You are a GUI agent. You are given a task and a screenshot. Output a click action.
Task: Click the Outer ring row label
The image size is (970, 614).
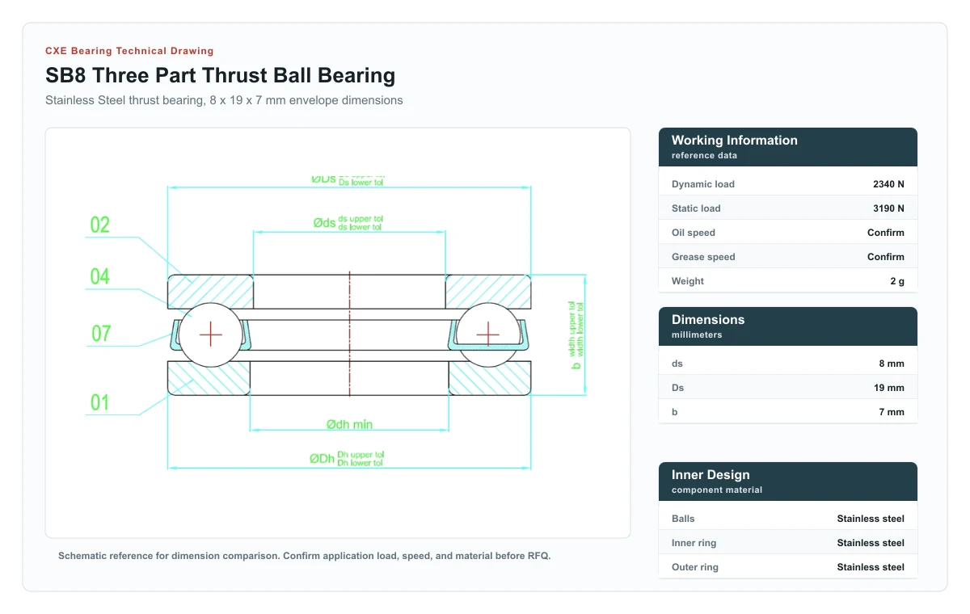[695, 567]
